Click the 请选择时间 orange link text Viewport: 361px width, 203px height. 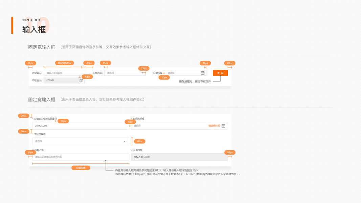pyautogui.click(x=214, y=126)
